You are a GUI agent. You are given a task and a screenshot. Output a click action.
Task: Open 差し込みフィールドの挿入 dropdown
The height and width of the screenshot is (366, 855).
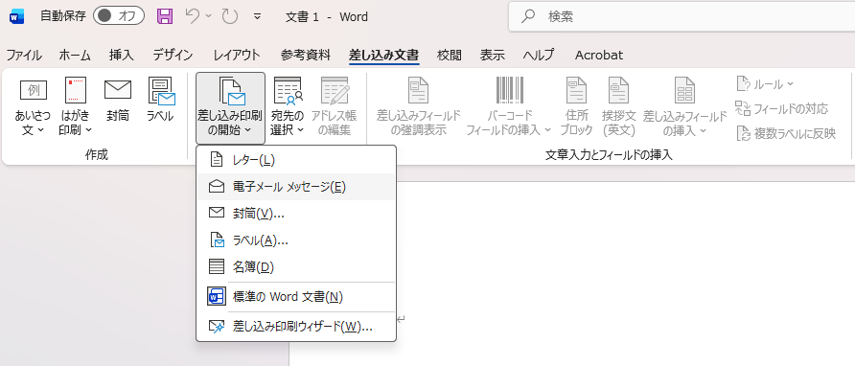[685, 107]
